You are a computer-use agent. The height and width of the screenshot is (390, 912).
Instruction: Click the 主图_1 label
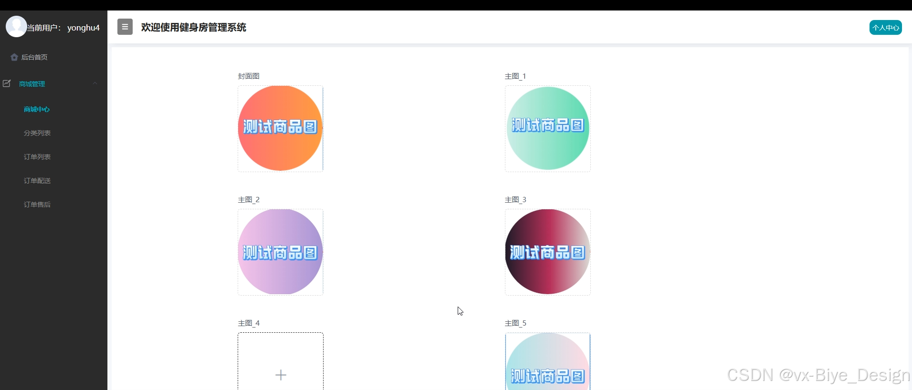point(515,76)
